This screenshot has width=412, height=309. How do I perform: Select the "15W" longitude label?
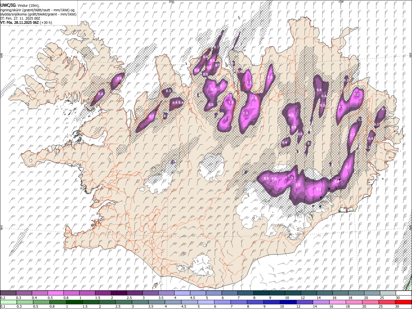[x=341, y=2]
